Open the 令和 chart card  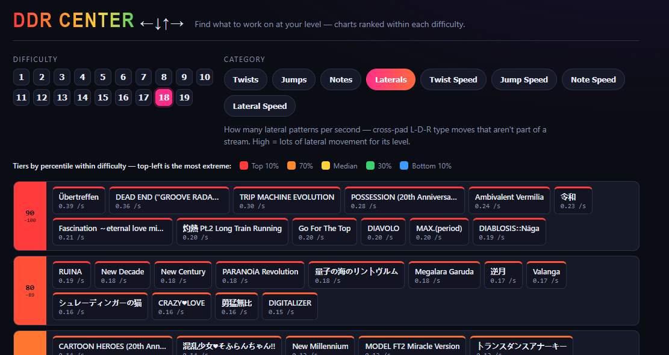(x=573, y=200)
